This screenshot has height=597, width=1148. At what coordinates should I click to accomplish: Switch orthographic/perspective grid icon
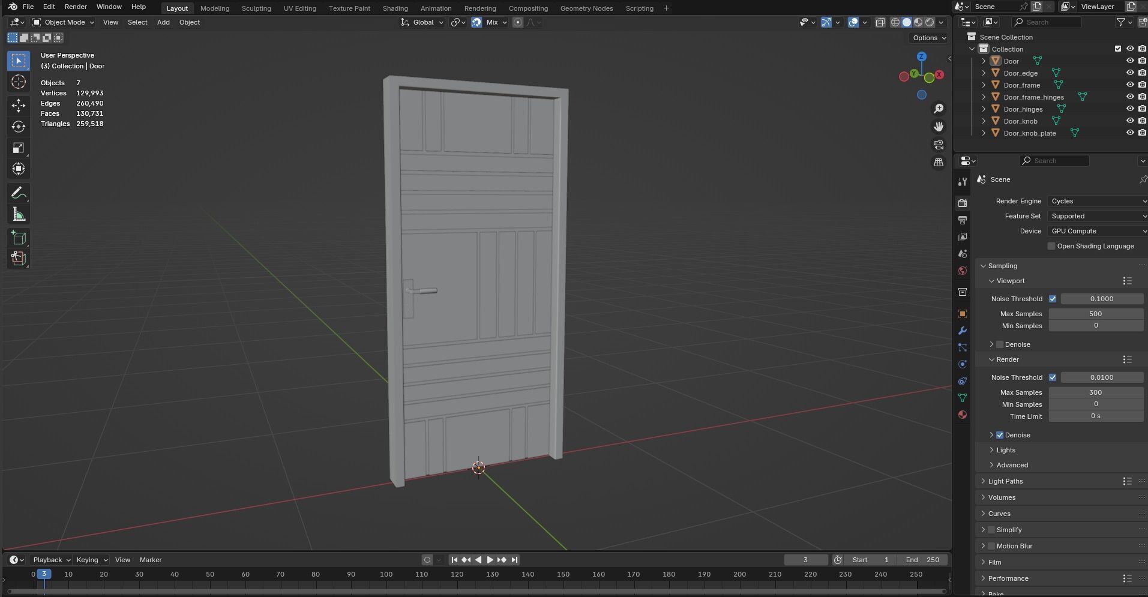939,163
